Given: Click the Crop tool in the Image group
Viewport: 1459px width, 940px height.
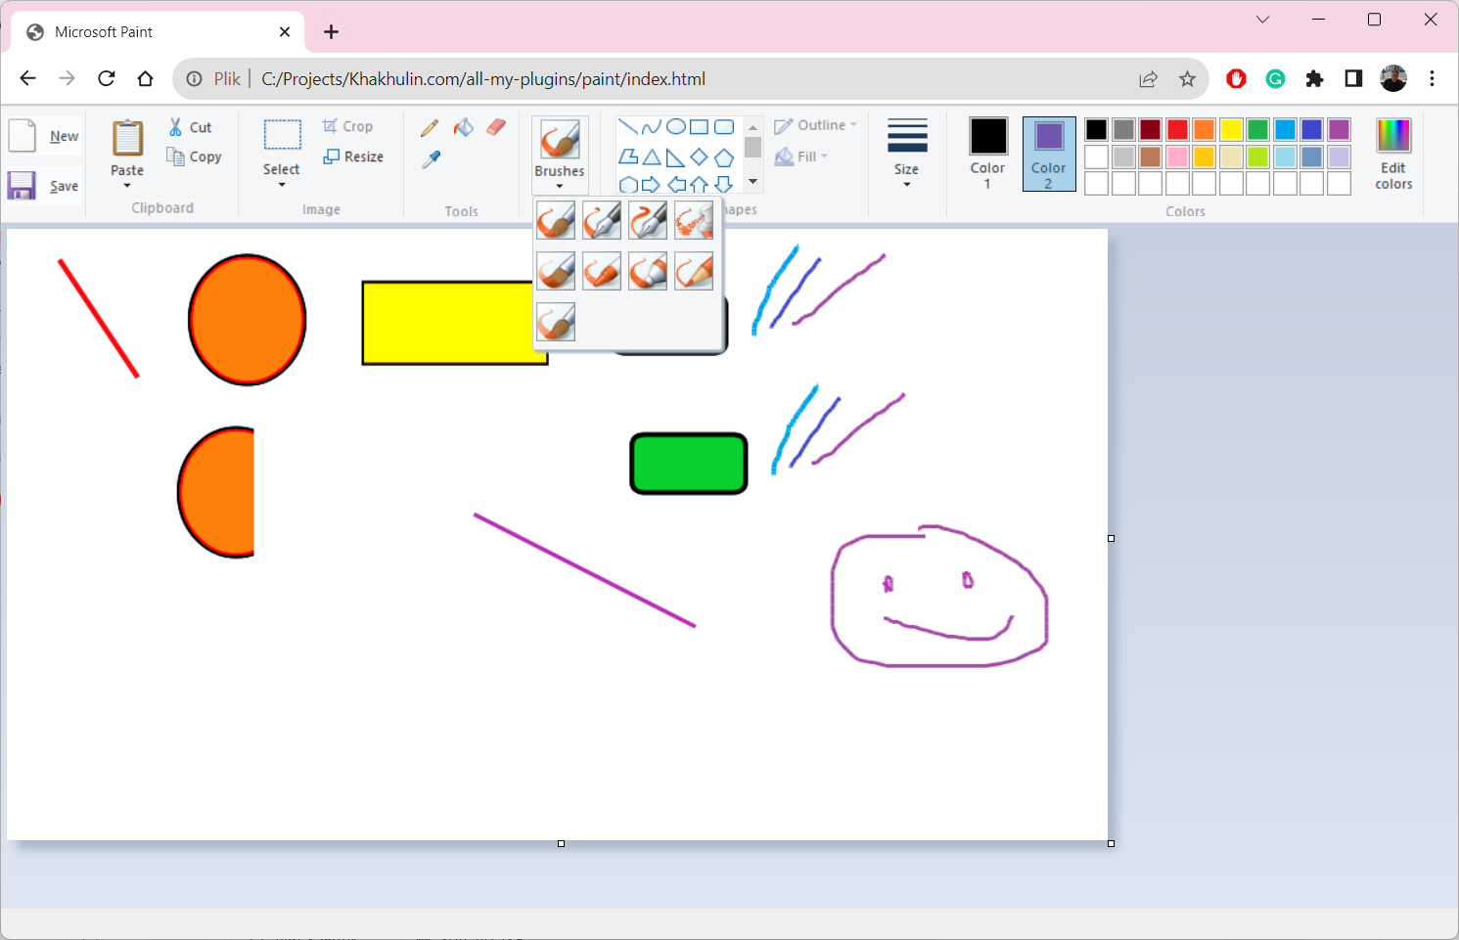Looking at the screenshot, I should [349, 125].
